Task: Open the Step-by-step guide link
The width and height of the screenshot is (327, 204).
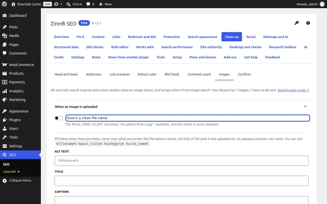Action: coord(293,90)
